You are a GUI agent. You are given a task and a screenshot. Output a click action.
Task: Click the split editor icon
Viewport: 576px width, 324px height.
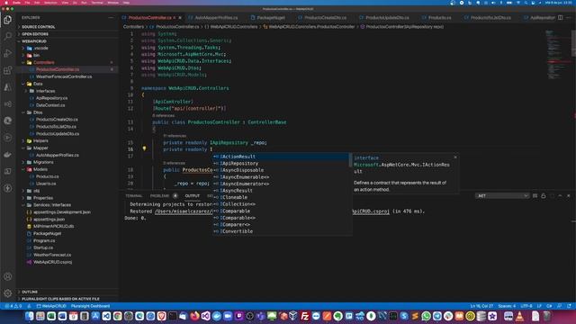pos(560,18)
